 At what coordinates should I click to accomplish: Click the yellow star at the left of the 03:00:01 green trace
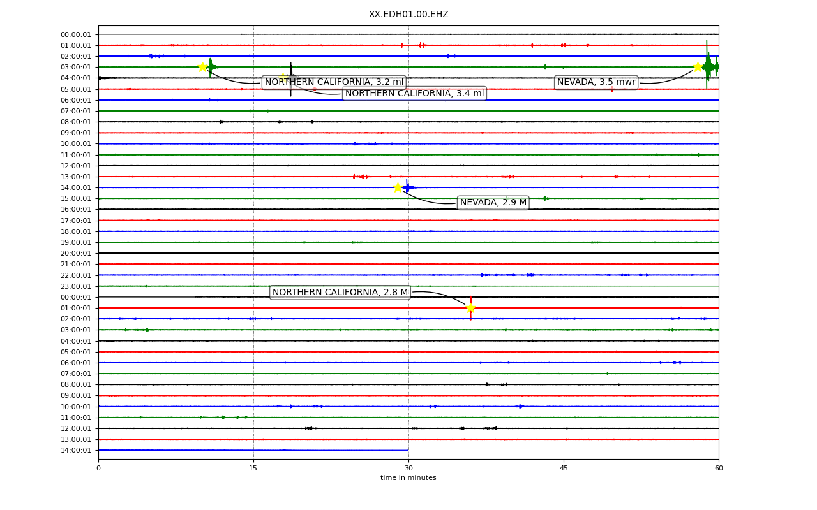[x=202, y=67]
